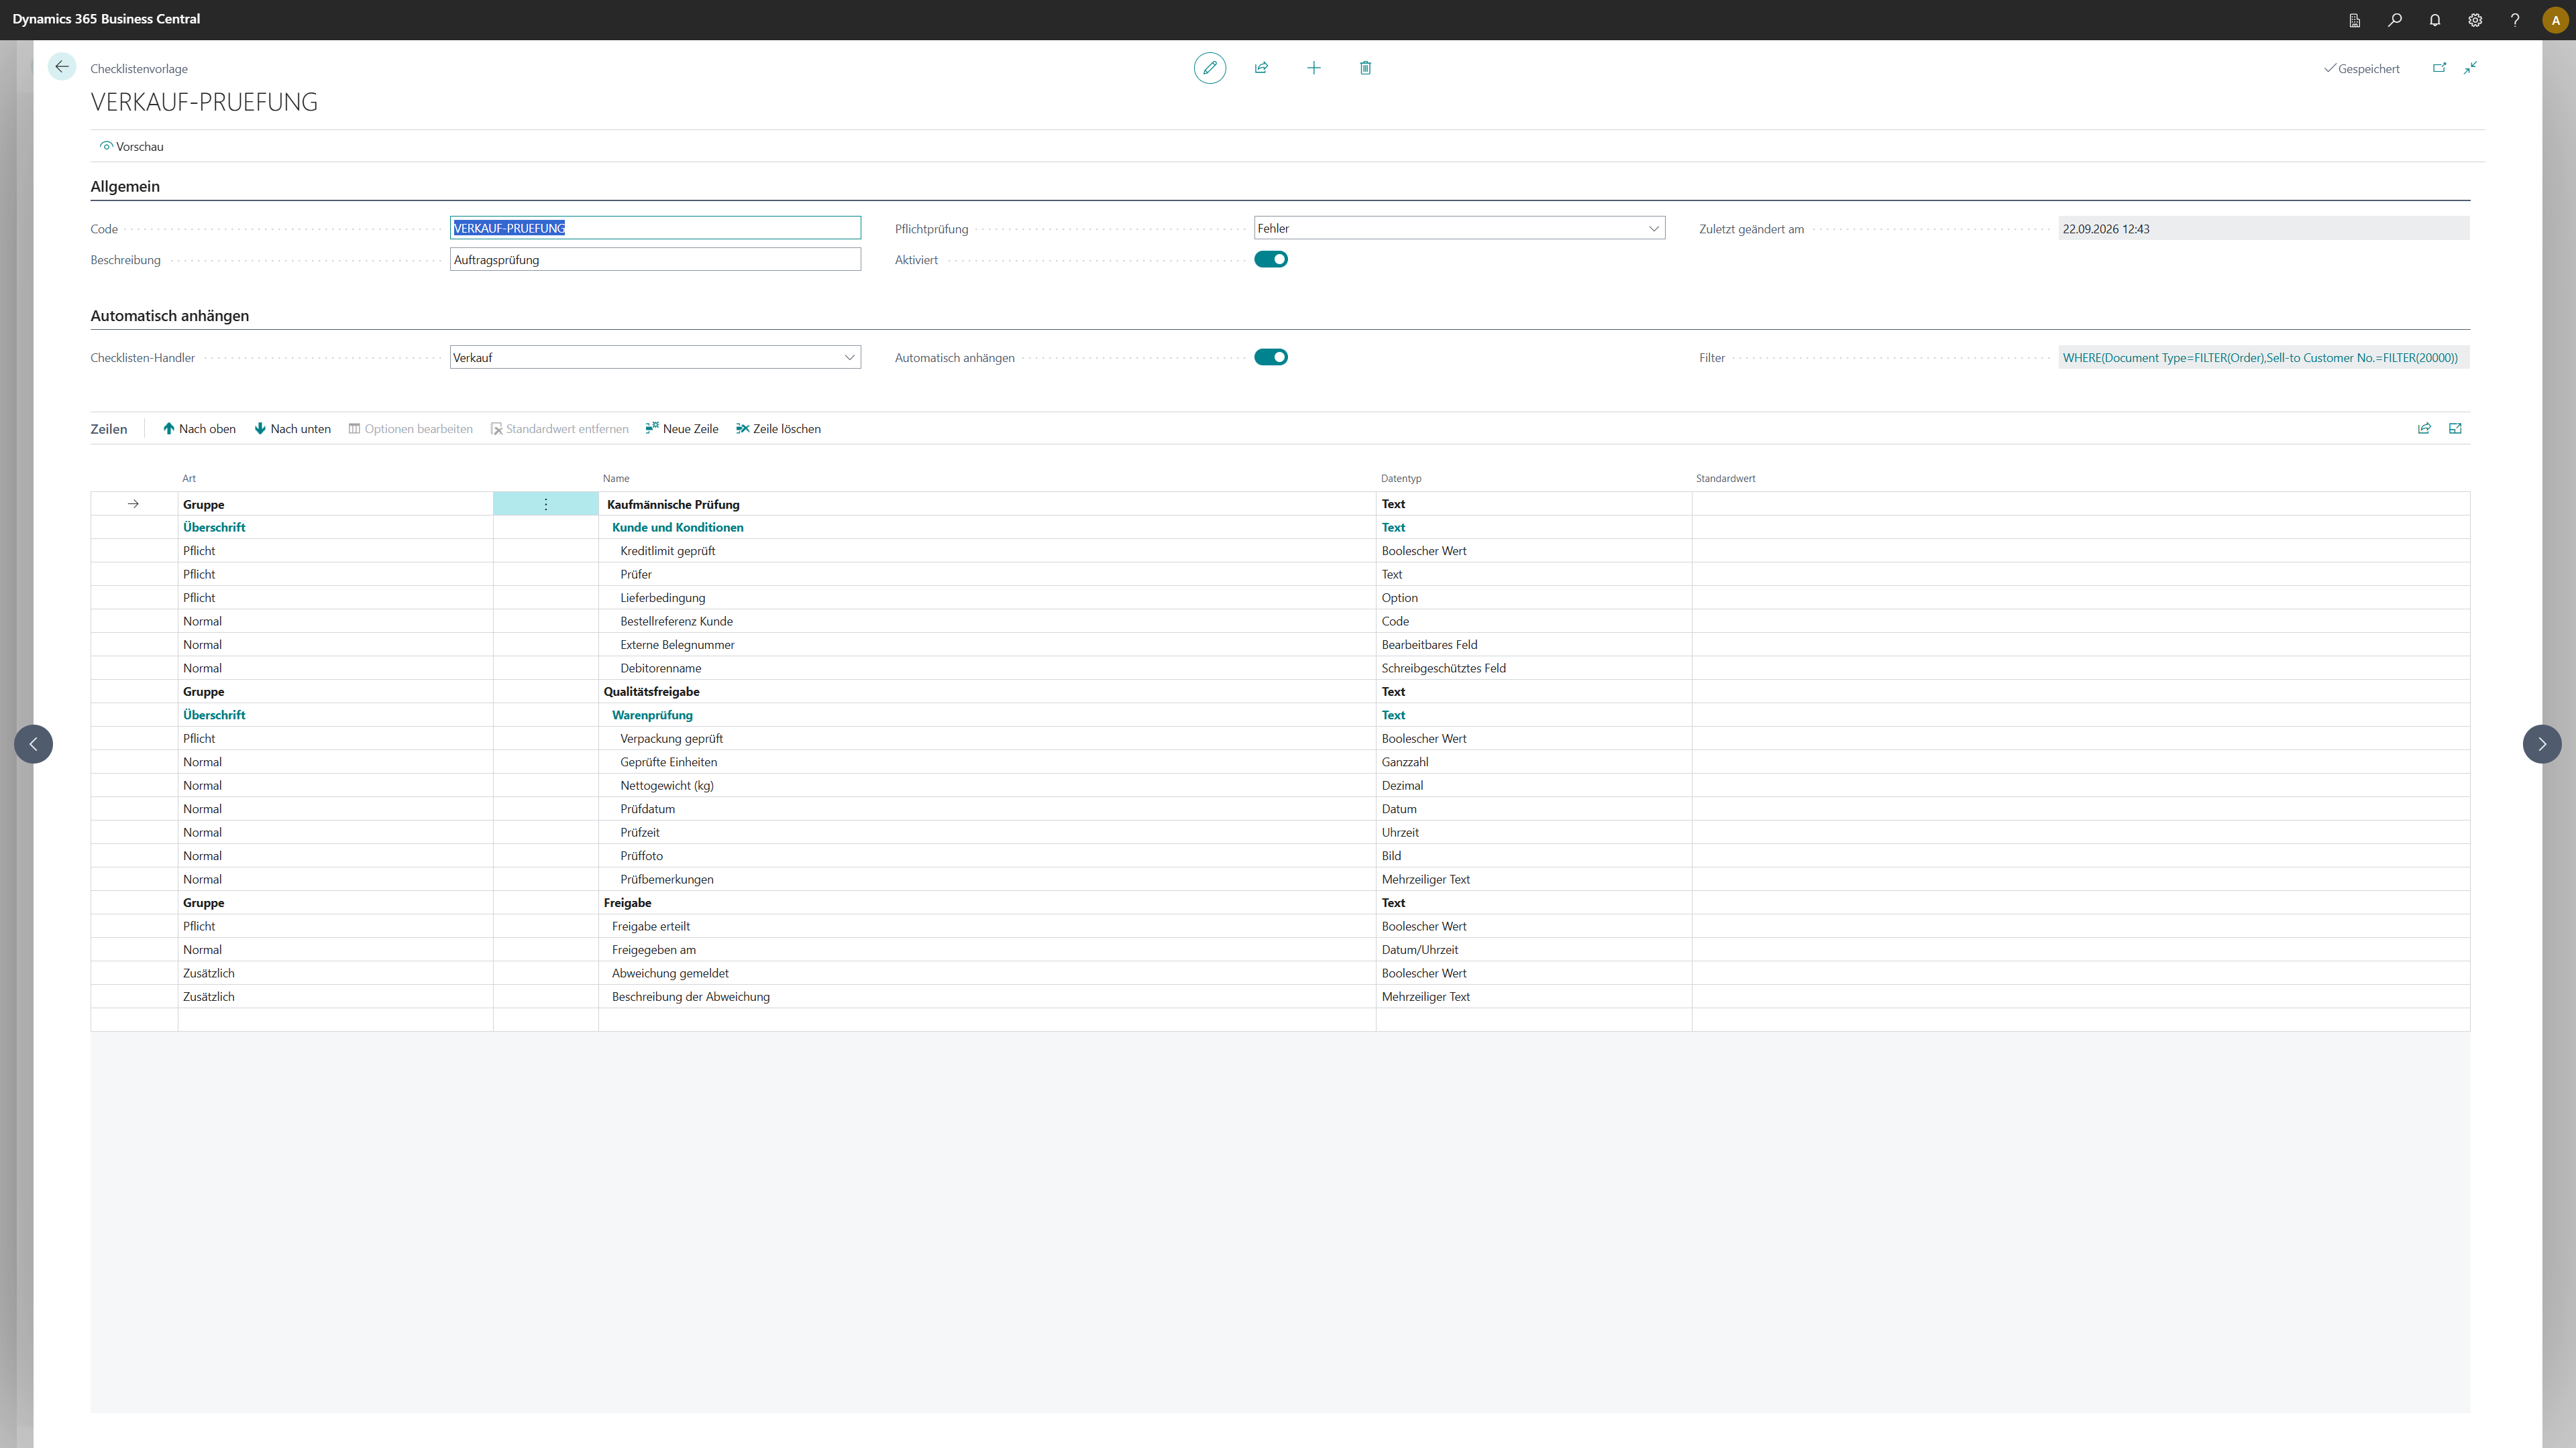
Task: Click the Dynamics 365 Business Central title
Action: (106, 19)
